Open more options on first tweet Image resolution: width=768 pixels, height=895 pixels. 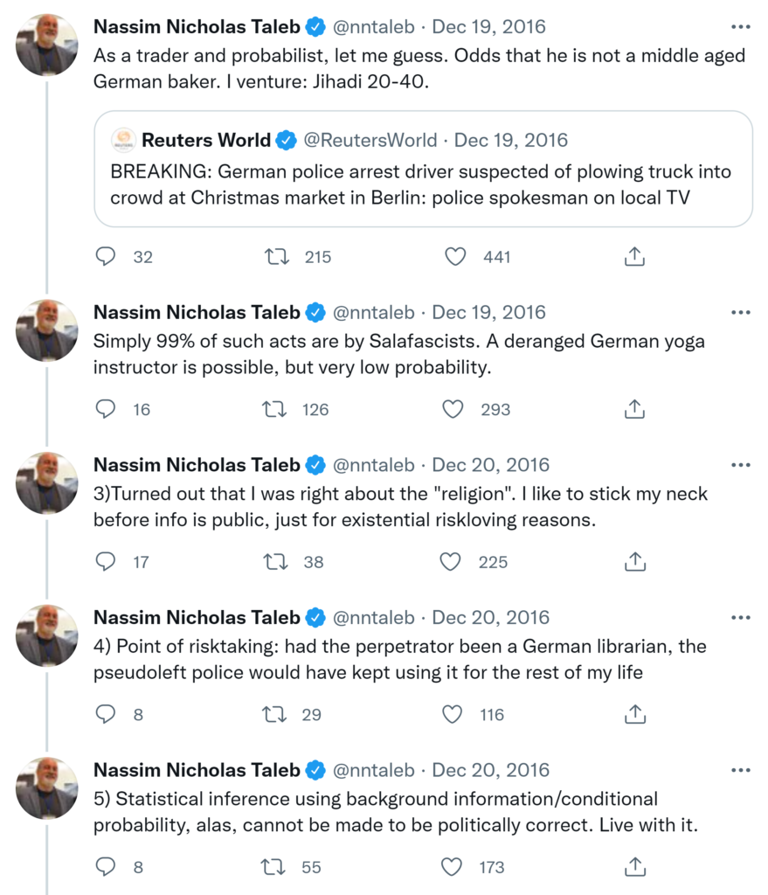[740, 27]
